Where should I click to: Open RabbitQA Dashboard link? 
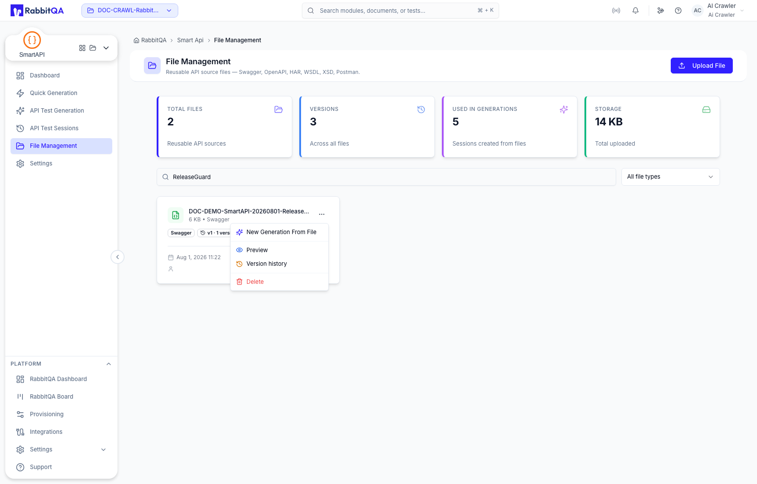pyautogui.click(x=61, y=379)
